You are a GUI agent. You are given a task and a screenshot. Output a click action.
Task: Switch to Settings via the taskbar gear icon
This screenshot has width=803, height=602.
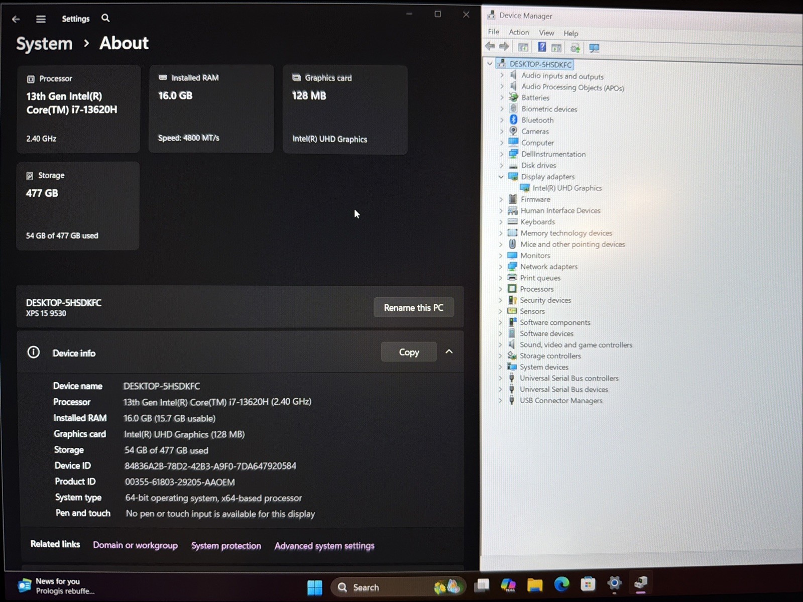(x=614, y=583)
